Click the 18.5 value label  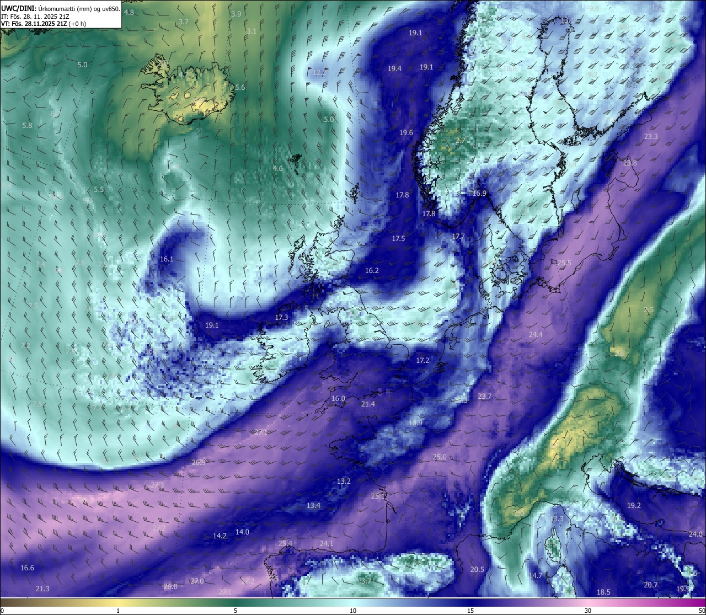click(x=603, y=592)
